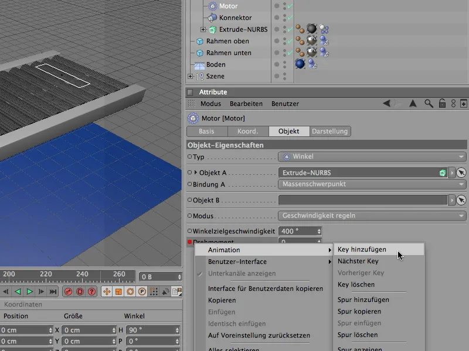469x351 pixels.
Task: Navigate up with the Attribute arrow icon
Action: 413,104
